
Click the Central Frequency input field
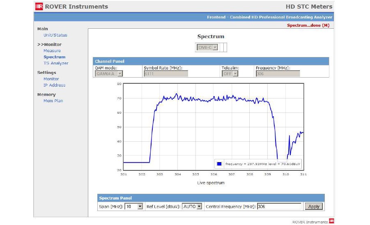(279, 207)
